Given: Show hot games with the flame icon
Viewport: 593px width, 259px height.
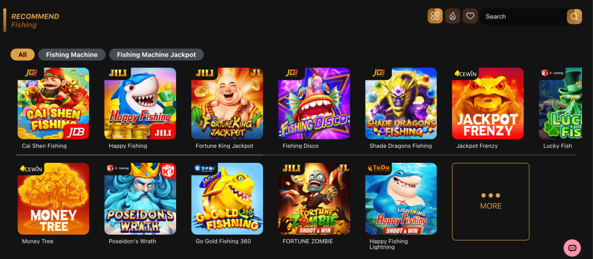Looking at the screenshot, I should pyautogui.click(x=453, y=16).
